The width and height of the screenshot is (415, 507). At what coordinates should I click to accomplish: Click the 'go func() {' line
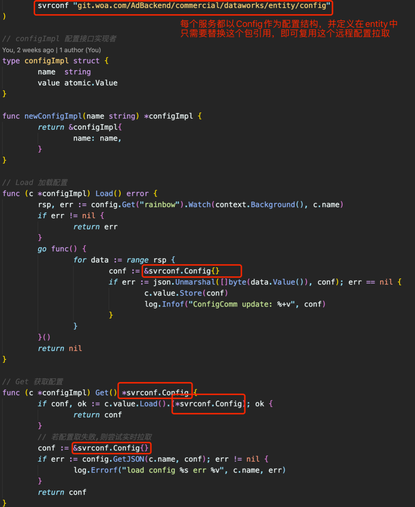pos(62,249)
